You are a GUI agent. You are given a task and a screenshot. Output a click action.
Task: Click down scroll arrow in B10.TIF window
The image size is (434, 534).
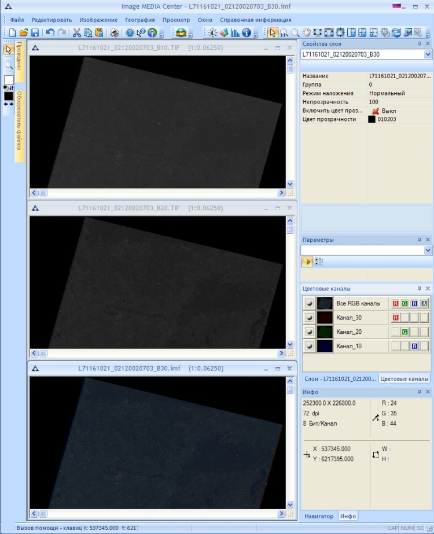pos(290,184)
